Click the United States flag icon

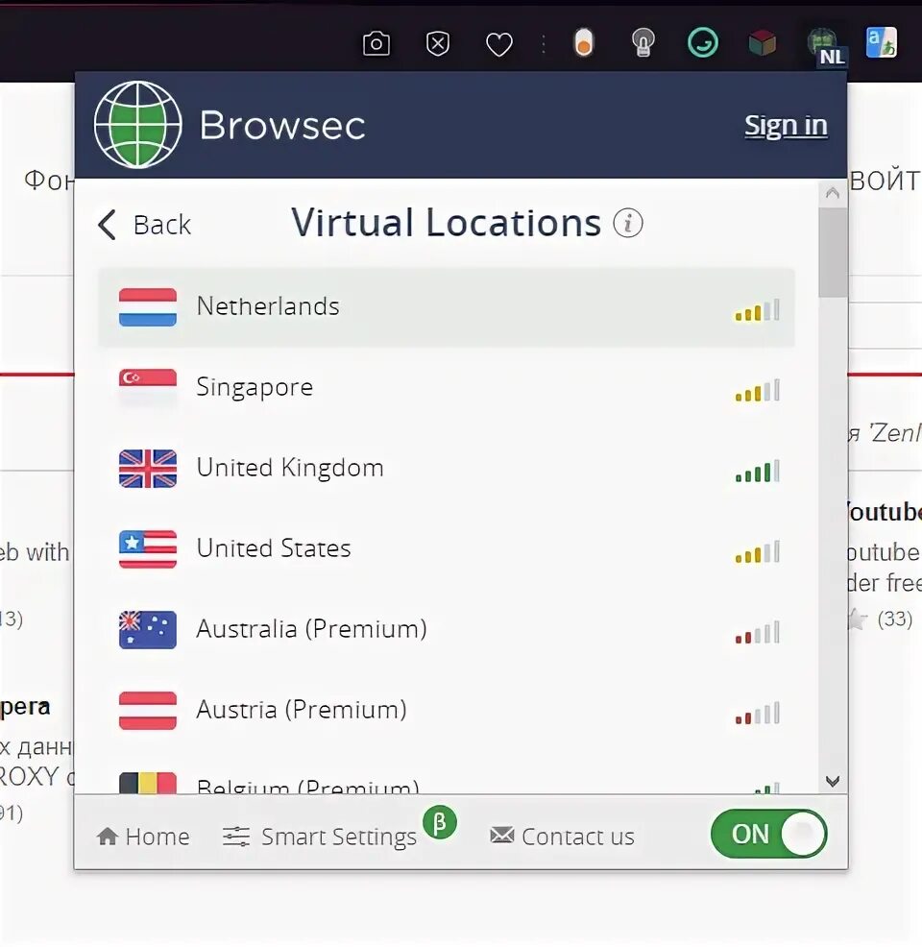pyautogui.click(x=148, y=549)
